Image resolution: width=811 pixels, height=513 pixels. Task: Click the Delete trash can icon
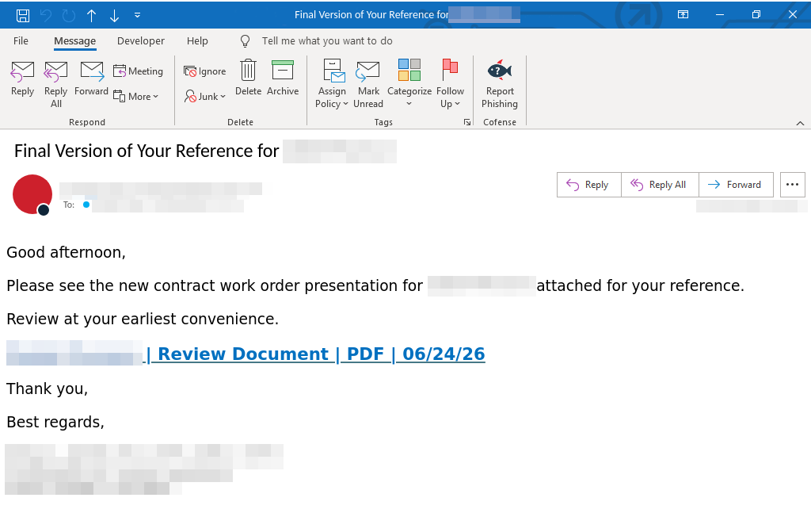(248, 70)
